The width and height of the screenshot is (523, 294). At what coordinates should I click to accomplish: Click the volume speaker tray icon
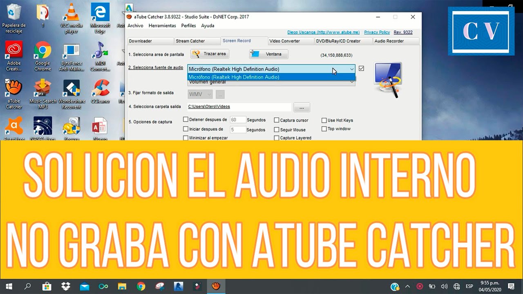[x=444, y=286]
